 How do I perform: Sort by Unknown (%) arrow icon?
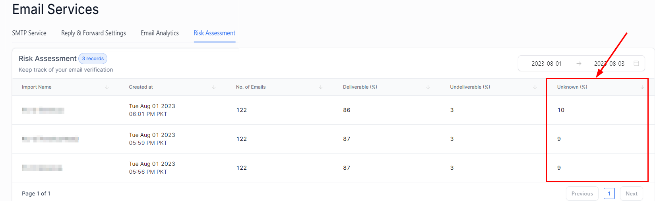pyautogui.click(x=642, y=87)
